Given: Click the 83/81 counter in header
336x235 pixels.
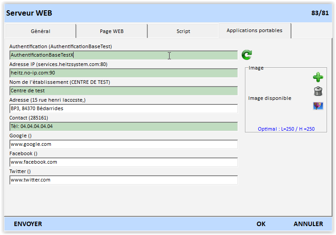Looking at the screenshot, I should coord(320,13).
